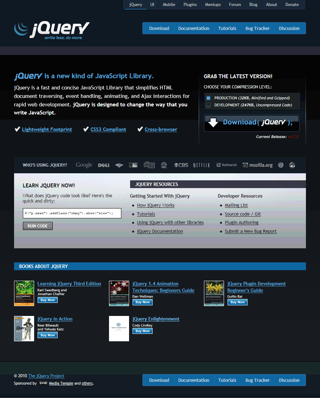Click the sample jQuery code input field
The width and height of the screenshot is (320, 398).
(x=72, y=213)
